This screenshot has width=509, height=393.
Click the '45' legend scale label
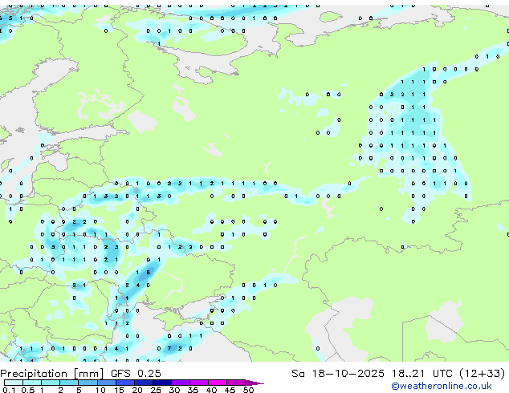(x=230, y=390)
